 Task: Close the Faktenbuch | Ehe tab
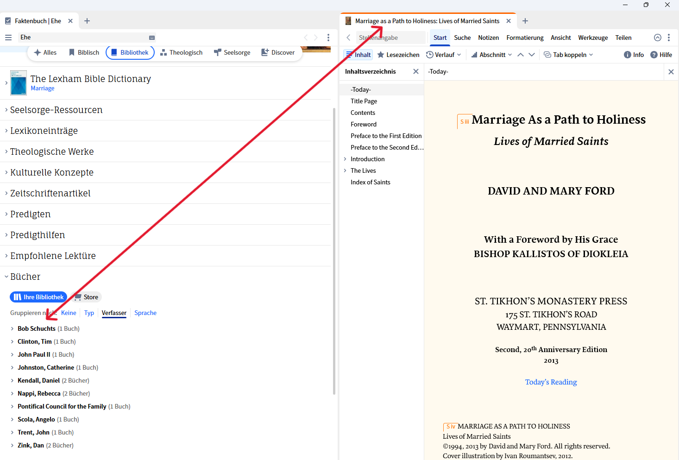coord(70,21)
